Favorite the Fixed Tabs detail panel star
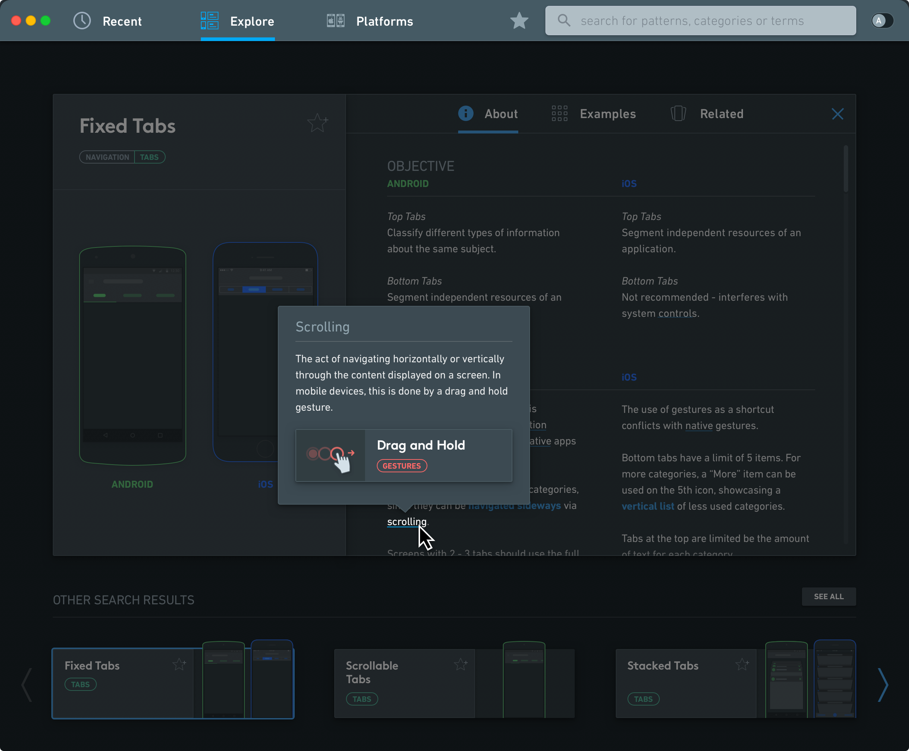Viewport: 909px width, 751px height. [x=317, y=123]
